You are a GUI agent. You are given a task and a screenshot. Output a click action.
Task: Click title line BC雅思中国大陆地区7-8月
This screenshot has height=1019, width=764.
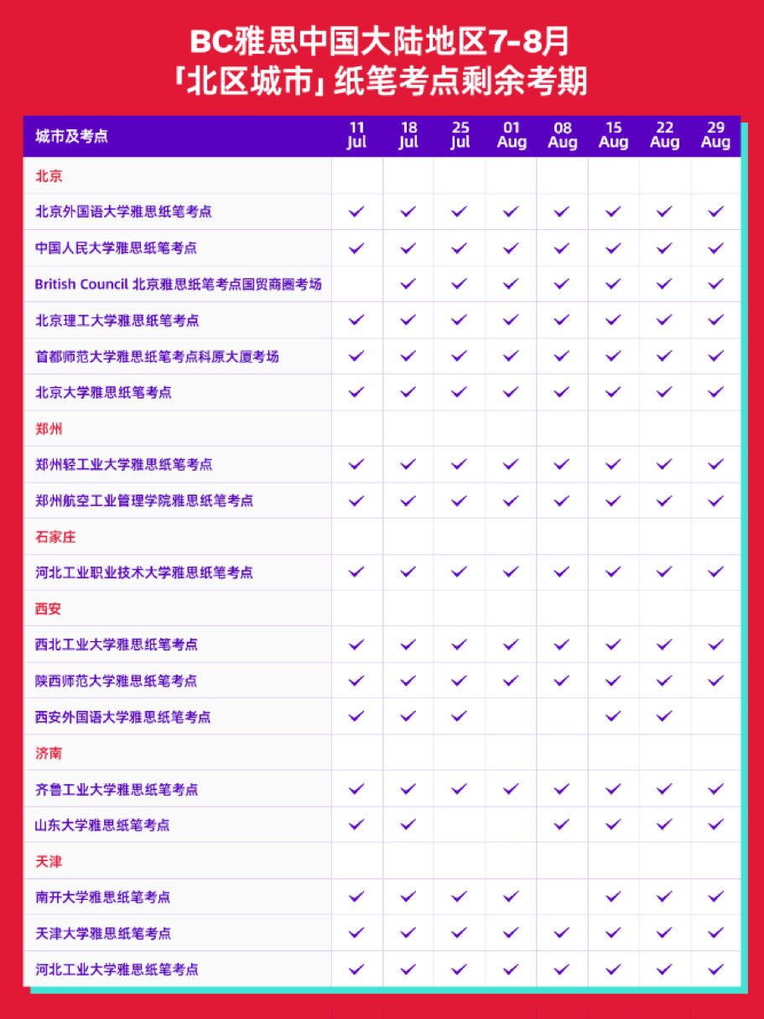pyautogui.click(x=382, y=40)
